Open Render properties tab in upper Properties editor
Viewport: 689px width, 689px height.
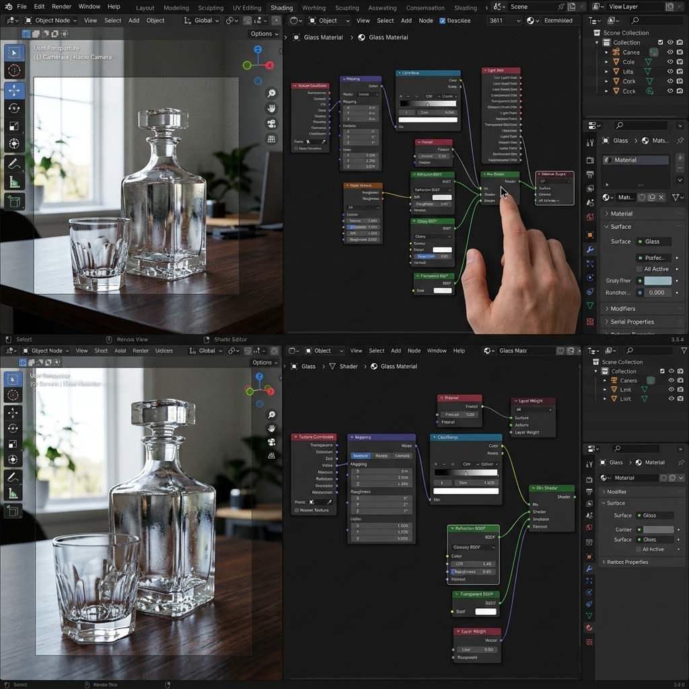pos(590,160)
